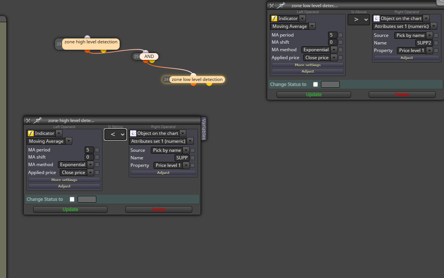Image resolution: width=444 pixels, height=278 pixels.
Task: Open the Variables side tab
Action: point(204,129)
